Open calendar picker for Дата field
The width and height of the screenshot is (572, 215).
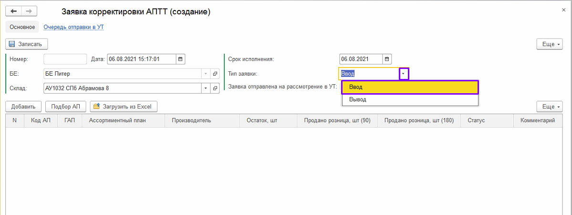(x=180, y=59)
